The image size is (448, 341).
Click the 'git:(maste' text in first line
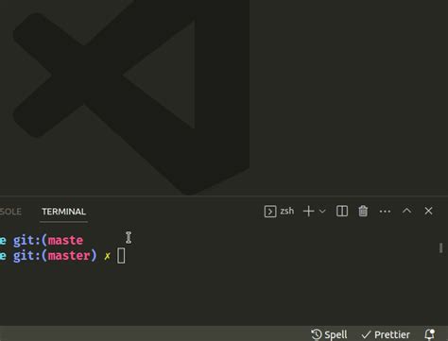[48, 240]
